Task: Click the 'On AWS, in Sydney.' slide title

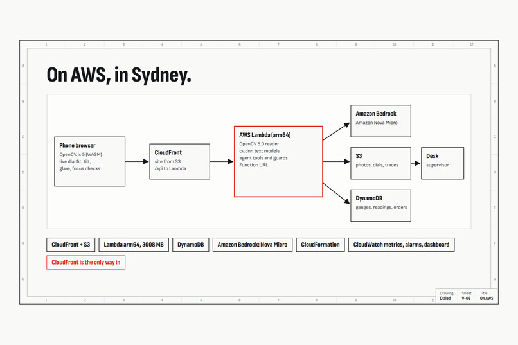Action: click(119, 75)
